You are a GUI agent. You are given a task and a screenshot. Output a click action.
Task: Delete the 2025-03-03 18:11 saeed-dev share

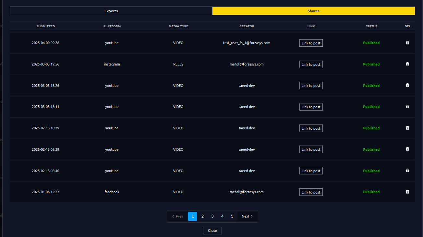tap(407, 106)
